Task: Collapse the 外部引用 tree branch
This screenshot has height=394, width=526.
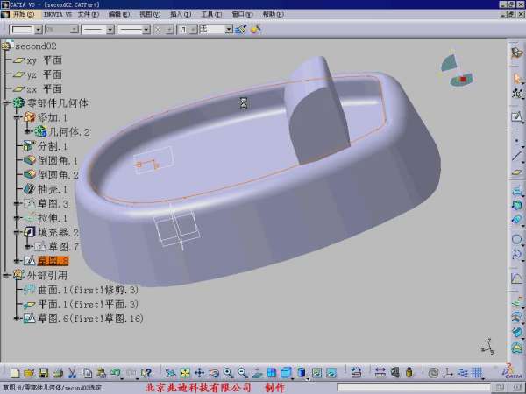Action: [x=6, y=275]
